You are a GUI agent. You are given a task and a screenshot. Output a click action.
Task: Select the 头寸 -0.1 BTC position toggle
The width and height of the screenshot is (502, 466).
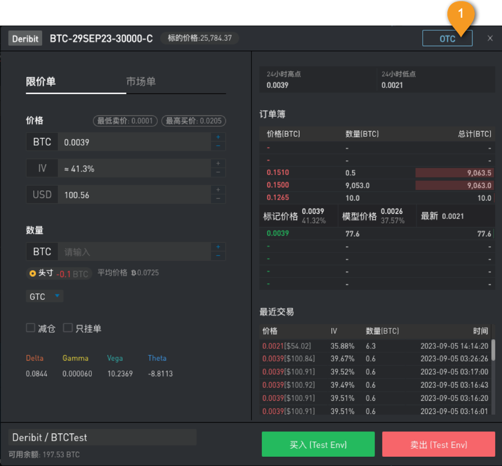(x=59, y=273)
